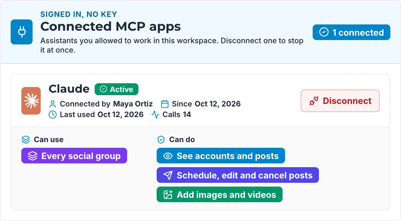Click the activity pulse icon beside Calls
Screen dimensions: 401x221
(x=155, y=115)
